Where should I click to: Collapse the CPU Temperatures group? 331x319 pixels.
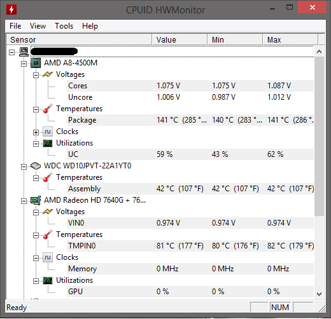(36, 109)
